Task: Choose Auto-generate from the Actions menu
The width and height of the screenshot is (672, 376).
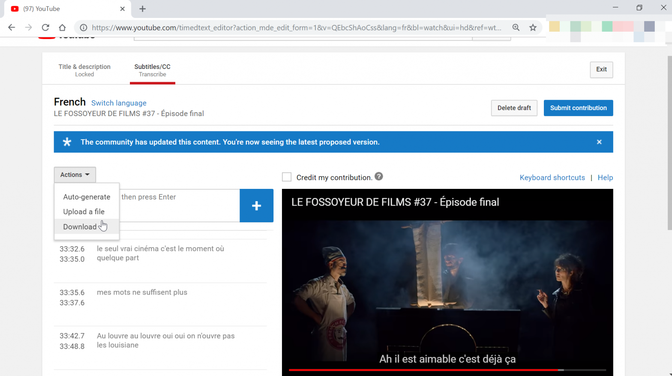Action: 87,197
